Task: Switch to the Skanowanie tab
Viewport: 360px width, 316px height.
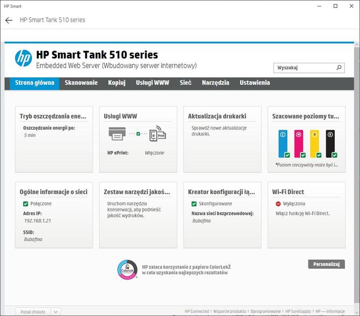Action: click(81, 83)
